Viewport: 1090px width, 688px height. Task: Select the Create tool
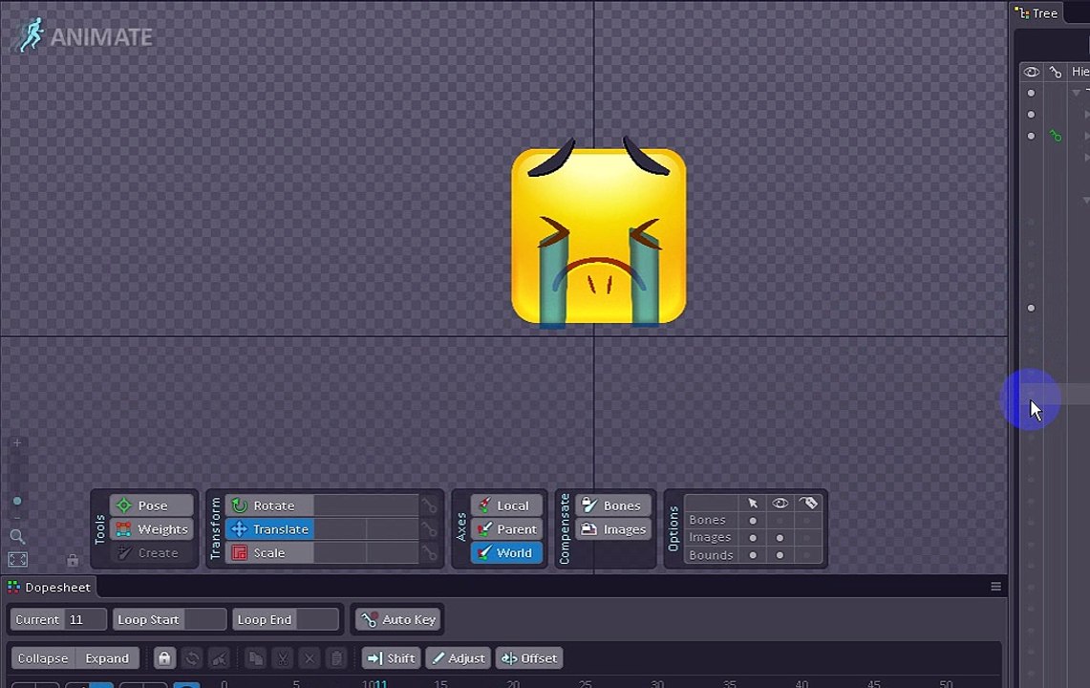[152, 553]
